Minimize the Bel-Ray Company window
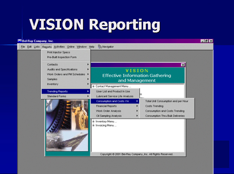This screenshot has height=174, width=234. click(202, 41)
